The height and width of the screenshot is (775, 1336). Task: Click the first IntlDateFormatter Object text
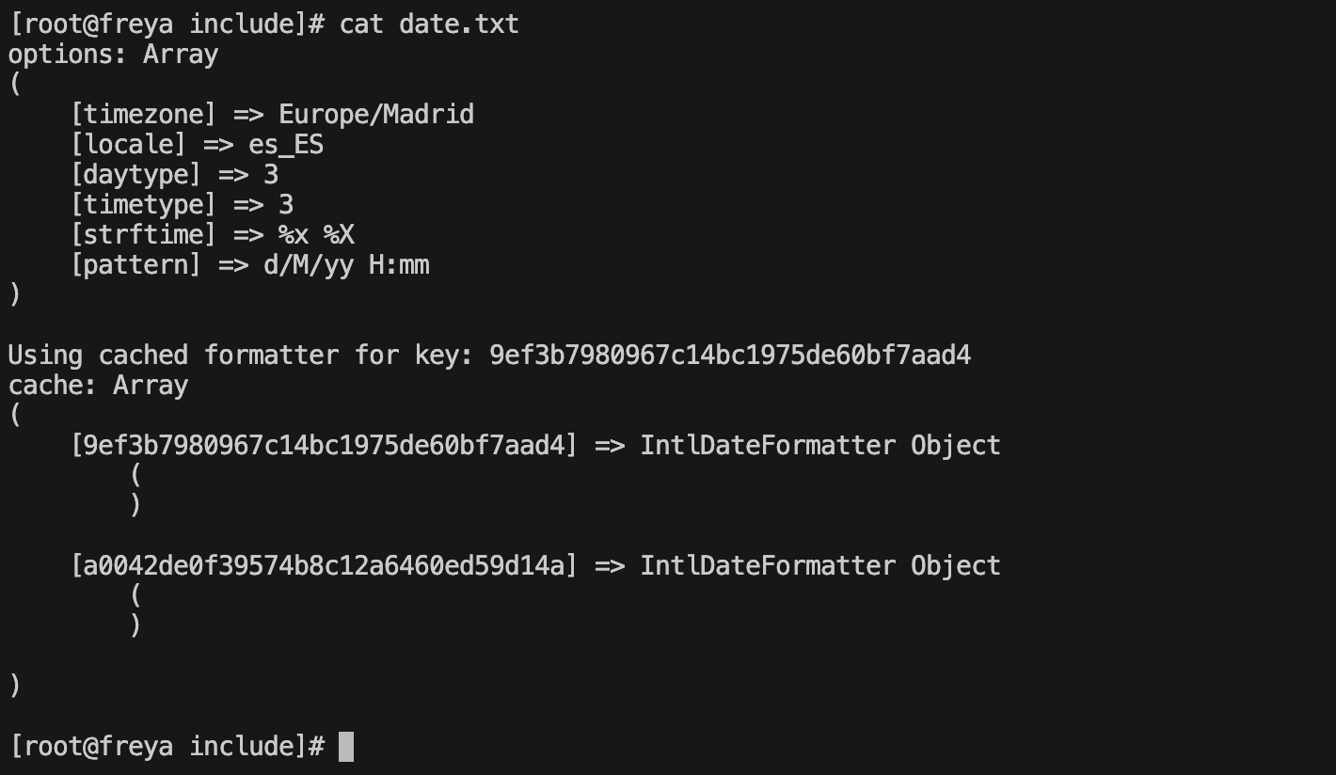pos(820,445)
